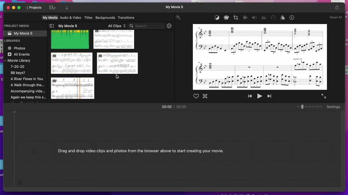The width and height of the screenshot is (348, 195).
Task: Skip to the previous clip
Action: coord(250,96)
